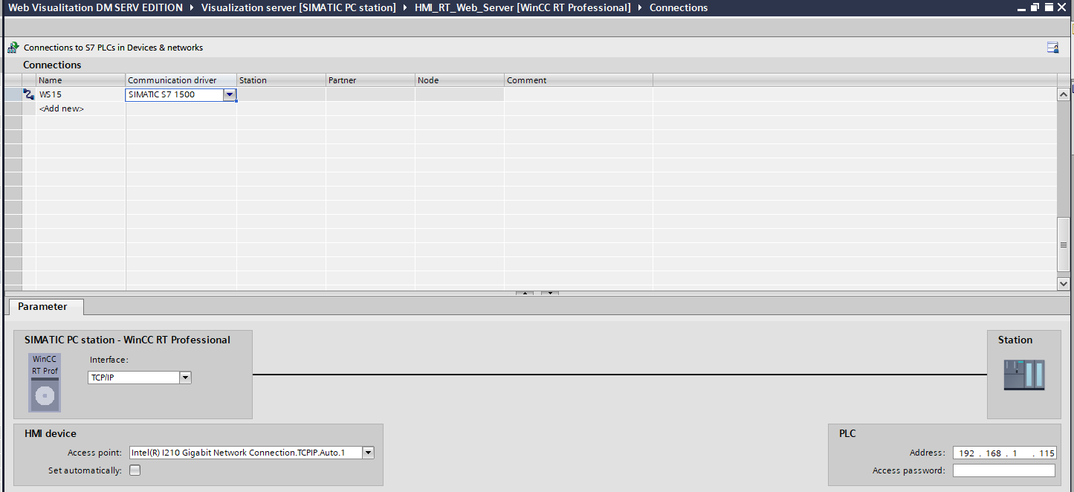The height and width of the screenshot is (492, 1074).
Task: Click the WS15 connection row icon
Action: click(29, 94)
